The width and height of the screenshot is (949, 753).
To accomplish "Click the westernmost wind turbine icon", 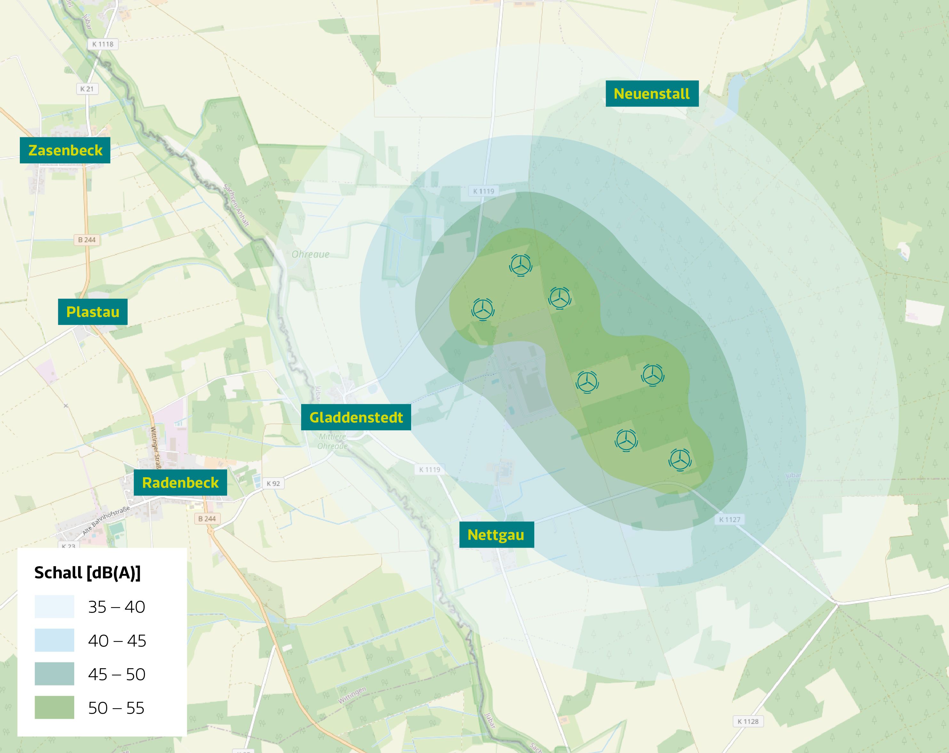I will 483,309.
